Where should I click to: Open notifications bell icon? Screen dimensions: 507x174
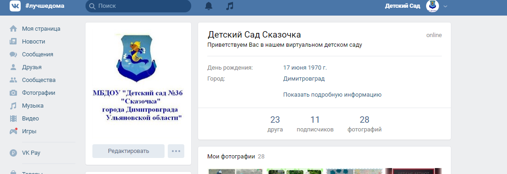pos(209,6)
